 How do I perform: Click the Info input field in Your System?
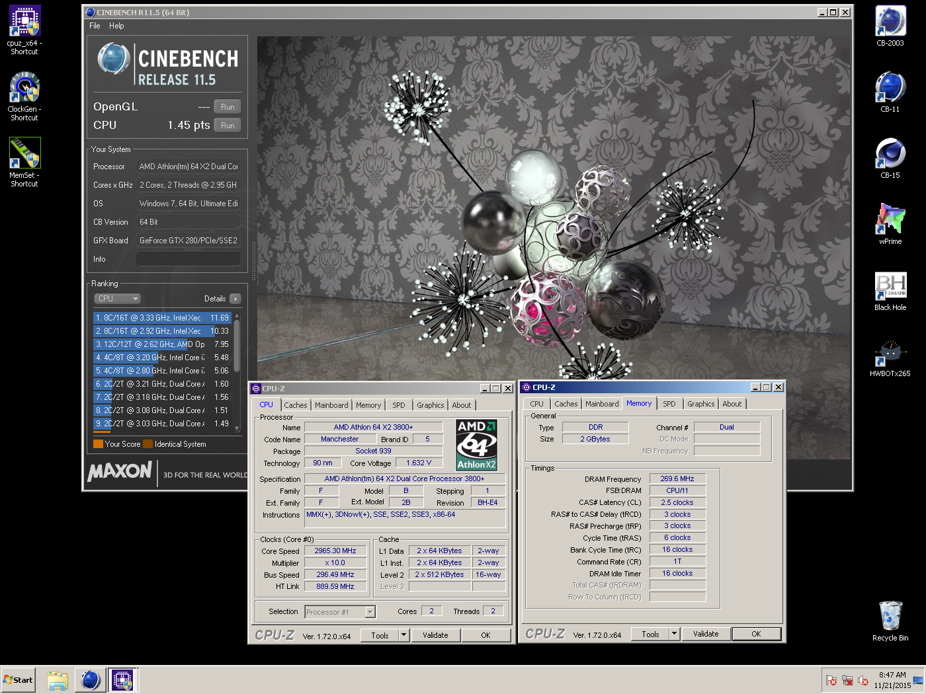[188, 259]
